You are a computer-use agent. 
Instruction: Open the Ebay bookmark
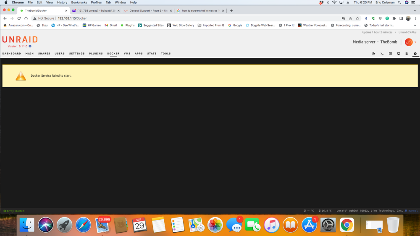tap(42, 25)
